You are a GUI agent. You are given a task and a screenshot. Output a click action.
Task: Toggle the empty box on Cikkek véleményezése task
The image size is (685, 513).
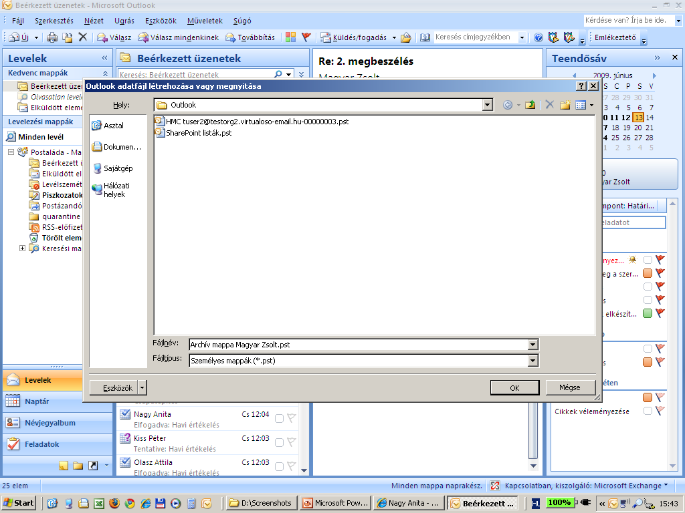click(648, 411)
